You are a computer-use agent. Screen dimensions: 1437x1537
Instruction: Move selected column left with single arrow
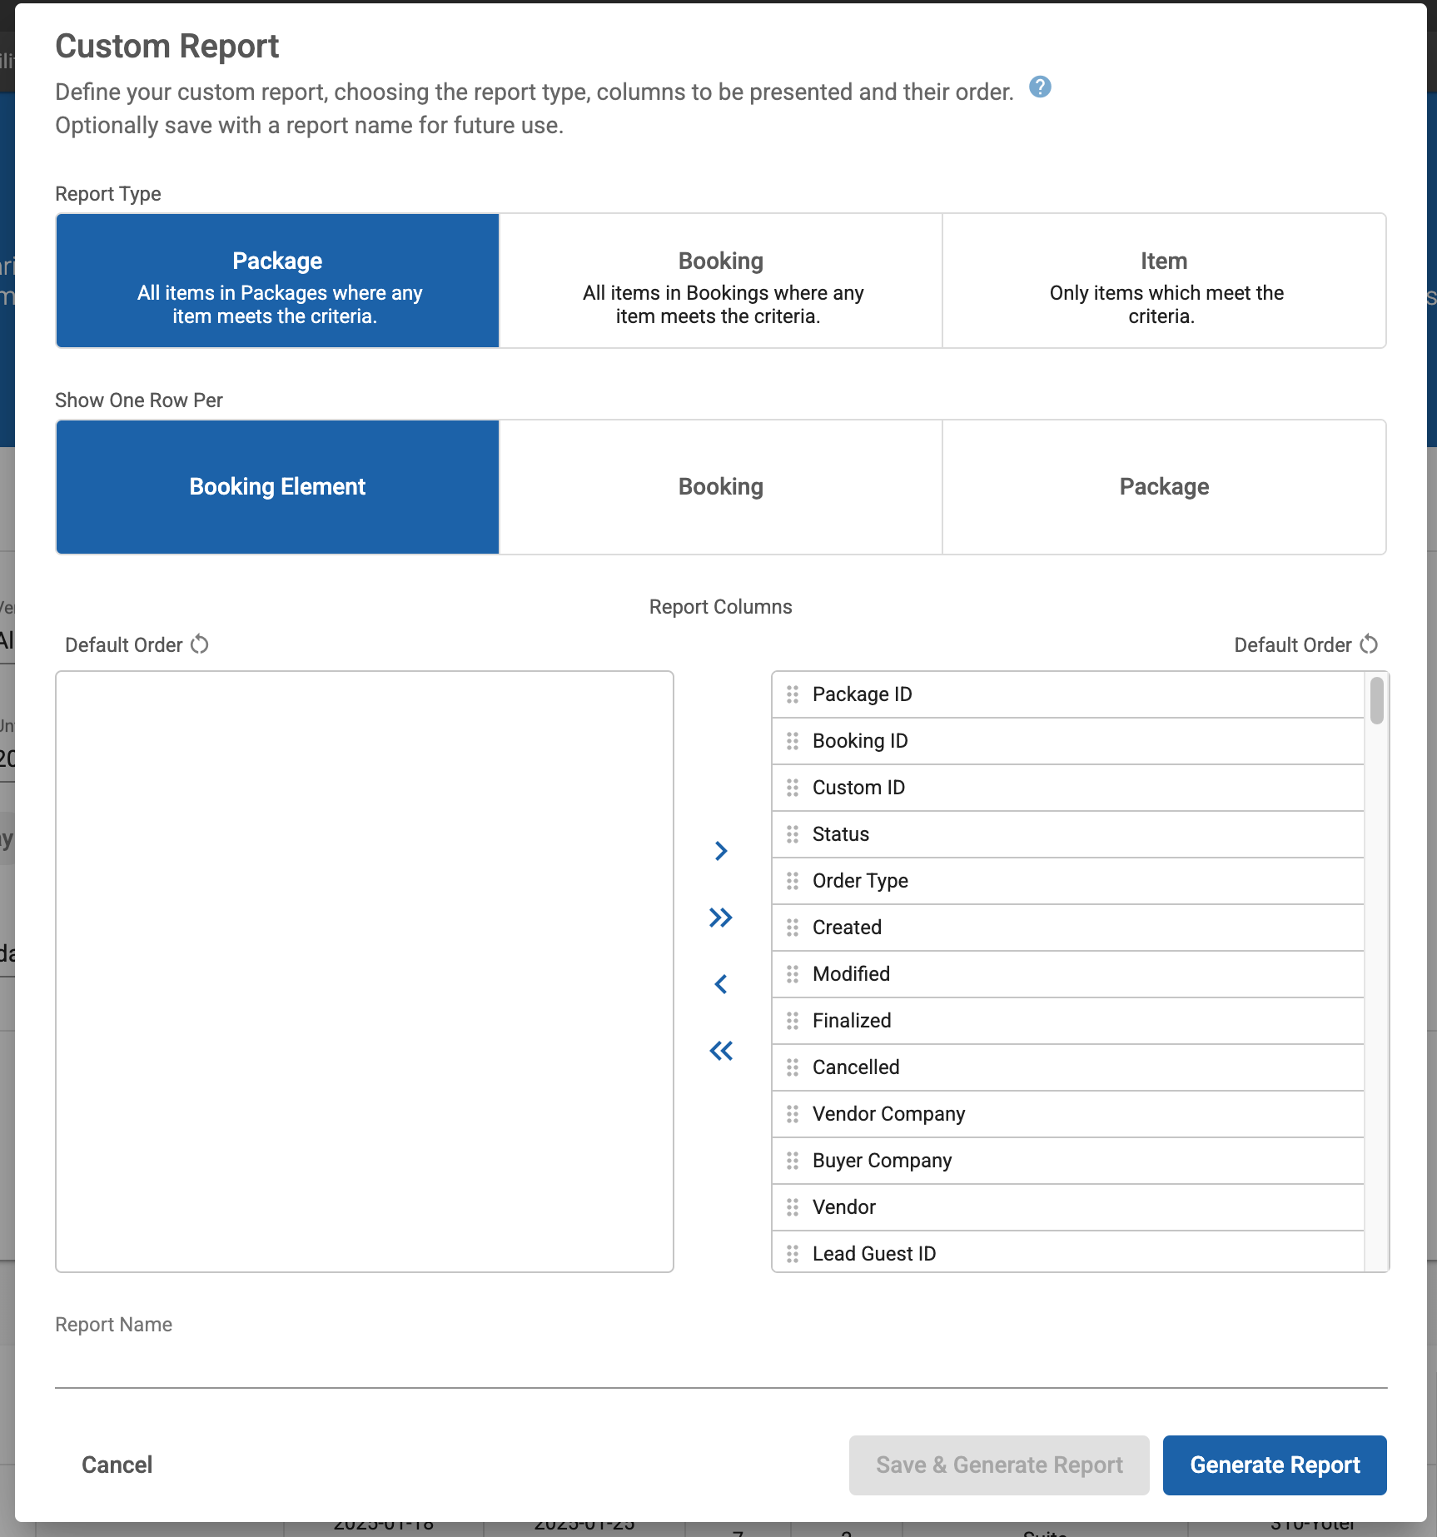coord(720,983)
